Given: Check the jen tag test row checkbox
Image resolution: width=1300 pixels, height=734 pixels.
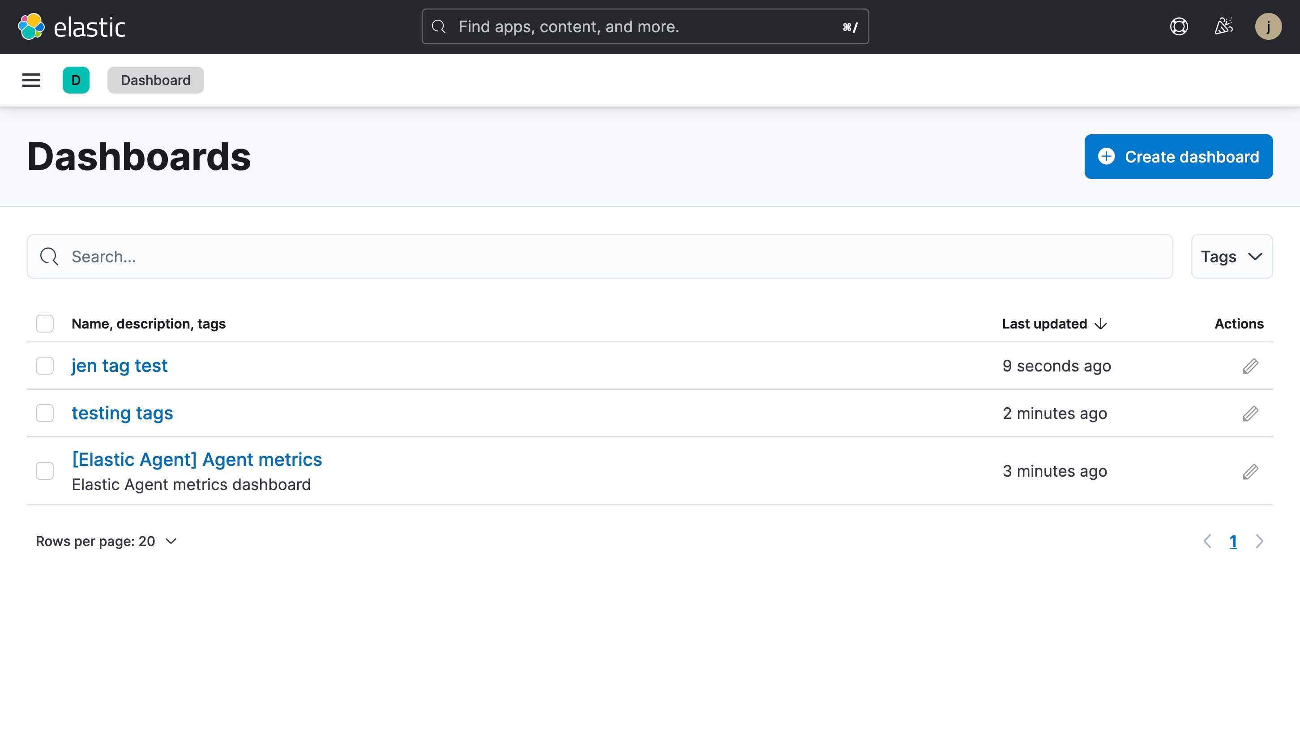Looking at the screenshot, I should tap(45, 366).
